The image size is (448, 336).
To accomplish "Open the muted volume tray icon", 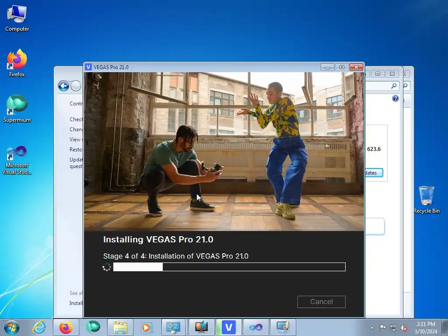I will (x=404, y=328).
